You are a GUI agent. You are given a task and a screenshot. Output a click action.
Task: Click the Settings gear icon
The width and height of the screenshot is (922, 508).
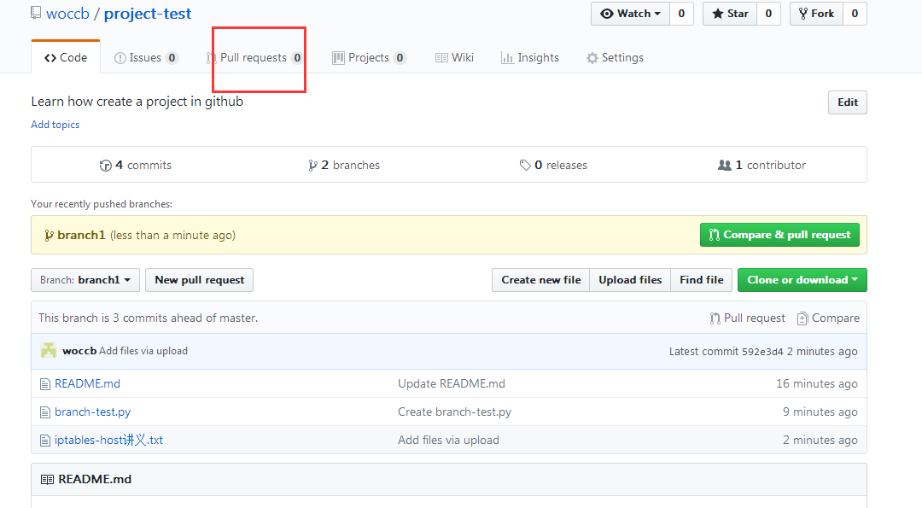[592, 58]
